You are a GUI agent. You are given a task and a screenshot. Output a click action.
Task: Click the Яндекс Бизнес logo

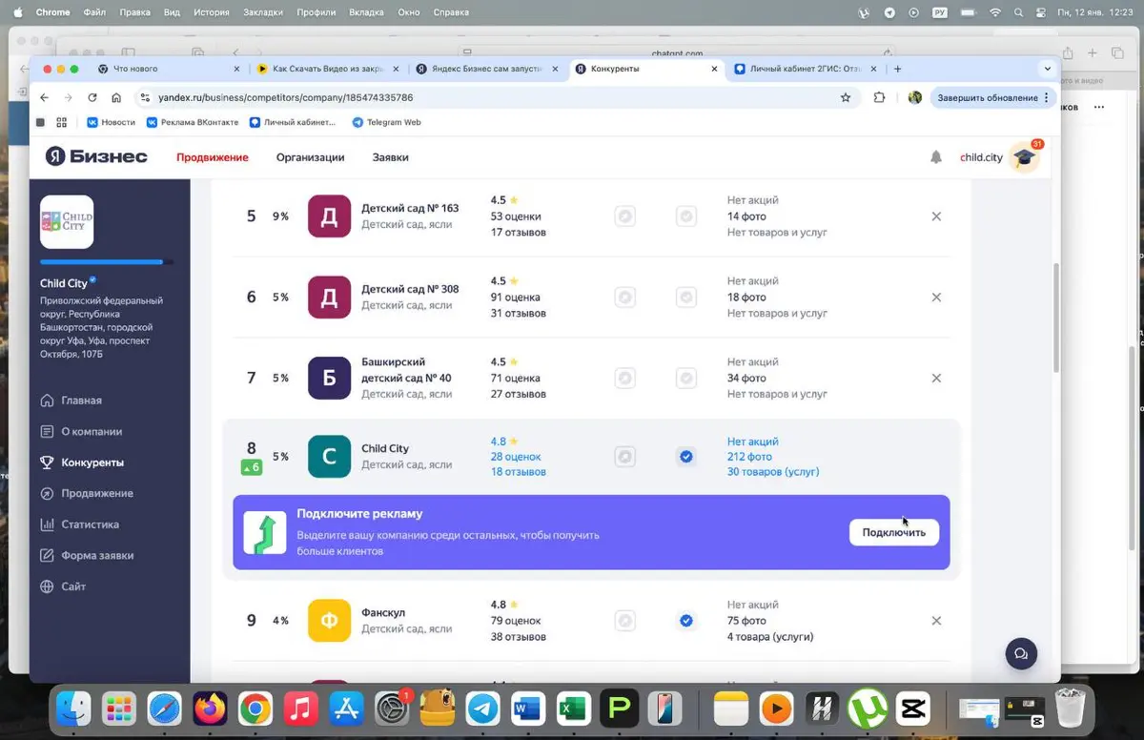(96, 156)
